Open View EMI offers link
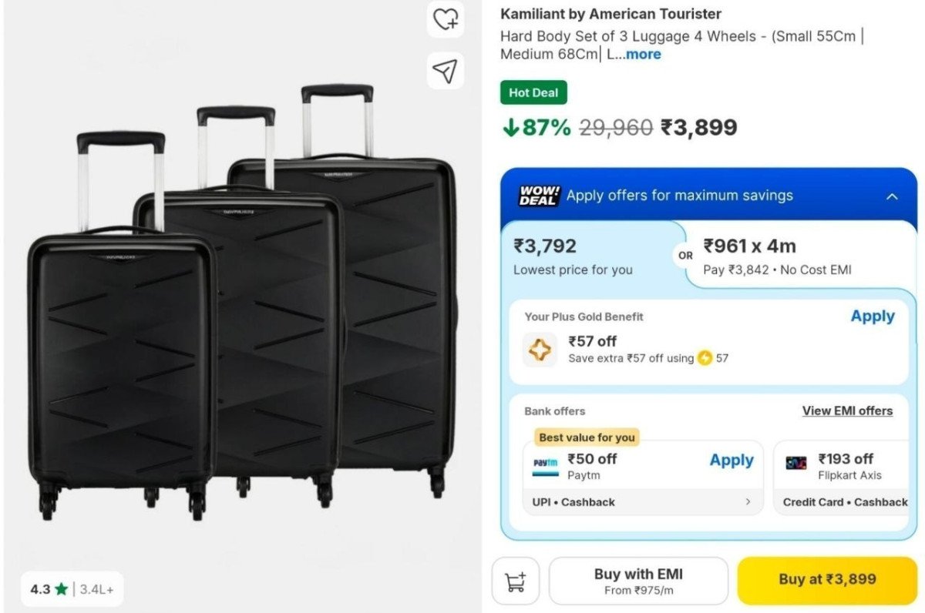This screenshot has width=925, height=613. click(847, 411)
